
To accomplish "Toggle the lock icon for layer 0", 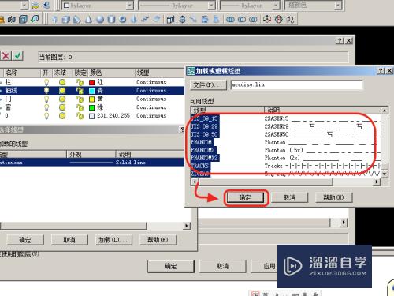I will tap(80, 116).
